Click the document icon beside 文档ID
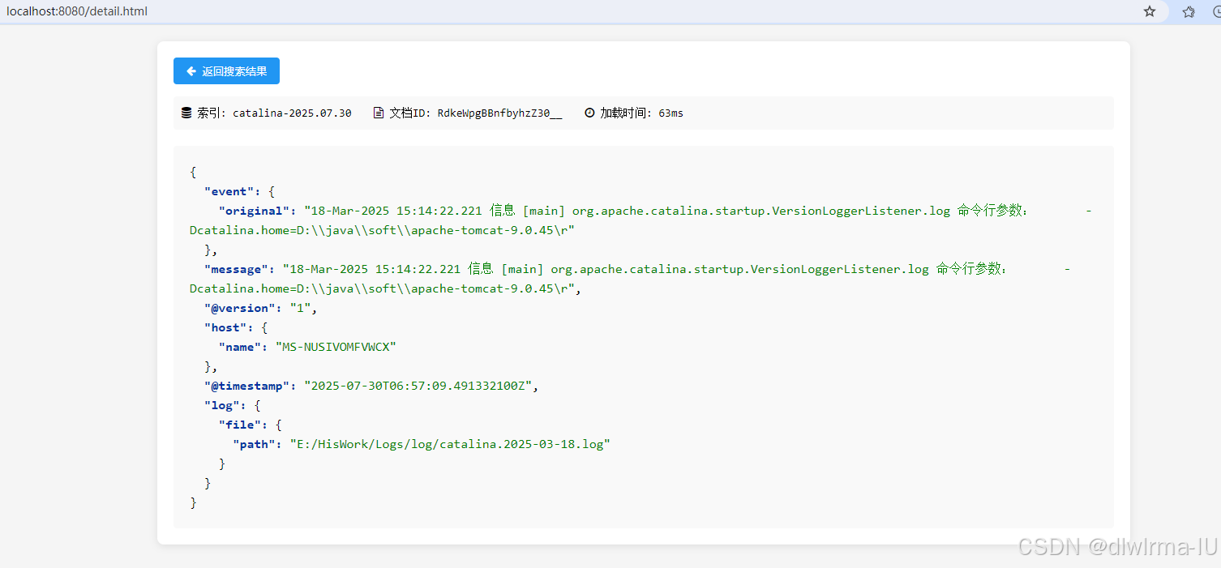 tap(378, 113)
